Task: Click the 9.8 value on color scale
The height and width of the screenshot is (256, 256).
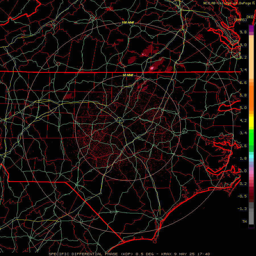Action: pos(243,32)
